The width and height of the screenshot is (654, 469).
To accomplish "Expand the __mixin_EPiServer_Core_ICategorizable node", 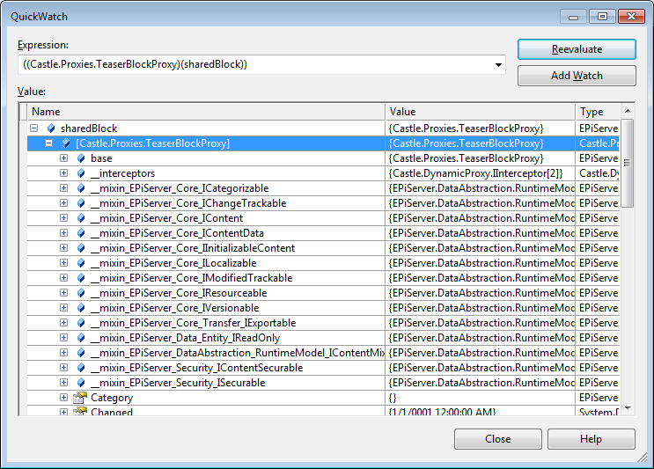I will 64,188.
